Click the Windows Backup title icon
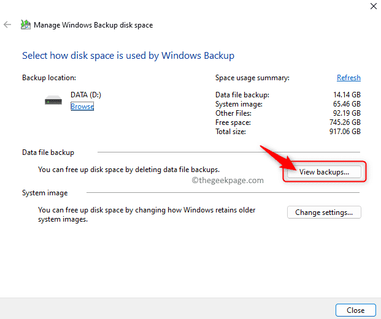The image size is (381, 319). [26, 24]
